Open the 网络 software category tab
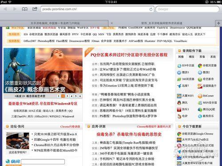 [181, 57]
